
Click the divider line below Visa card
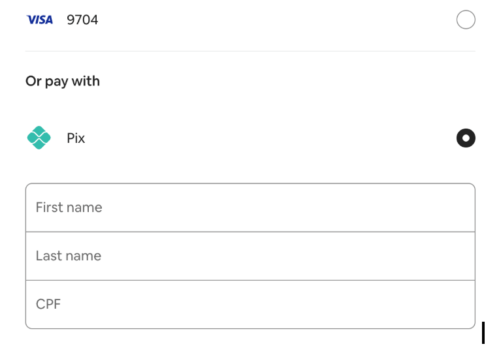pos(250,51)
